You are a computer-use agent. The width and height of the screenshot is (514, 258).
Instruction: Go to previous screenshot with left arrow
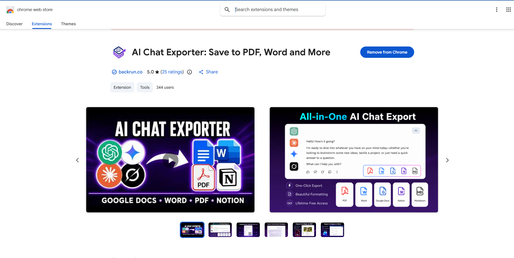(77, 160)
